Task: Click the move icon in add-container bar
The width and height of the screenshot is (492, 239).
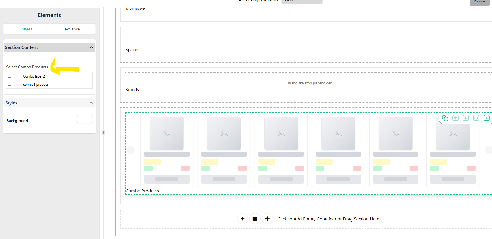Action: (x=267, y=219)
